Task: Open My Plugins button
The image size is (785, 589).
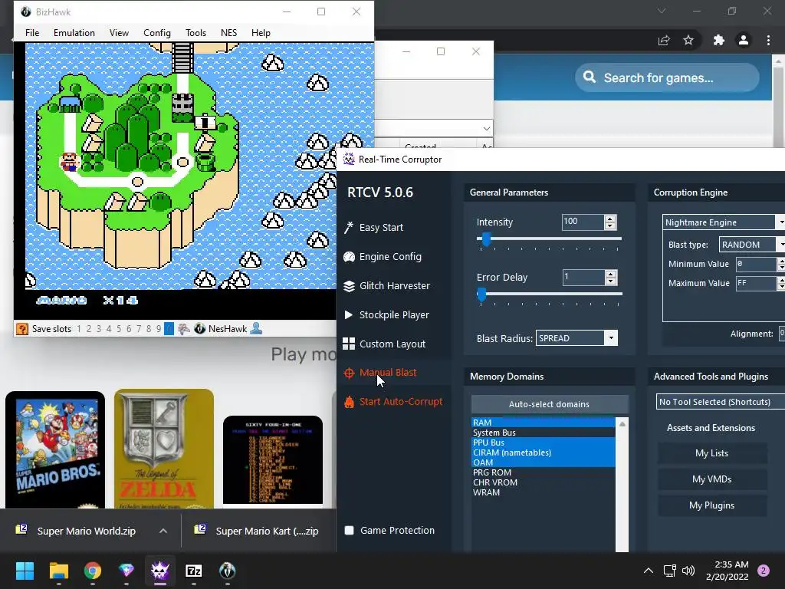Action: [712, 505]
